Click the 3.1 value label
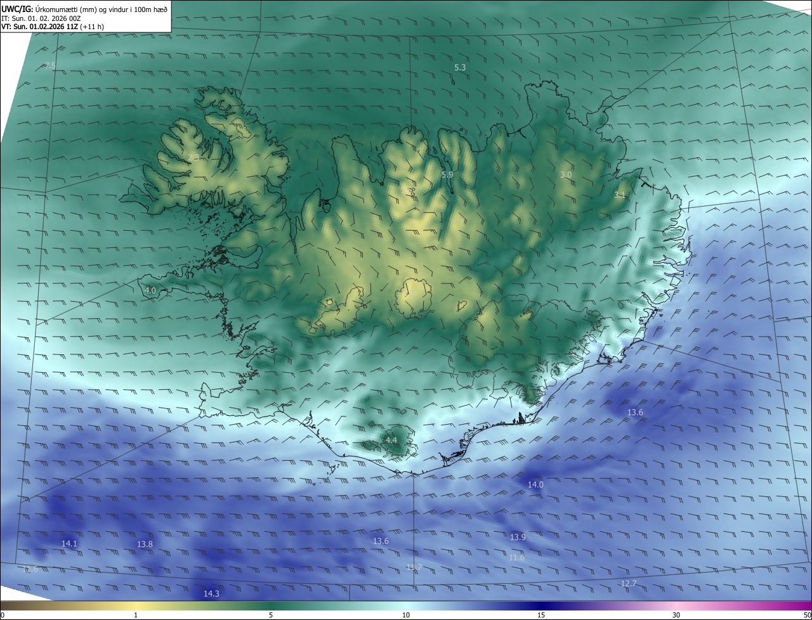 coord(620,195)
